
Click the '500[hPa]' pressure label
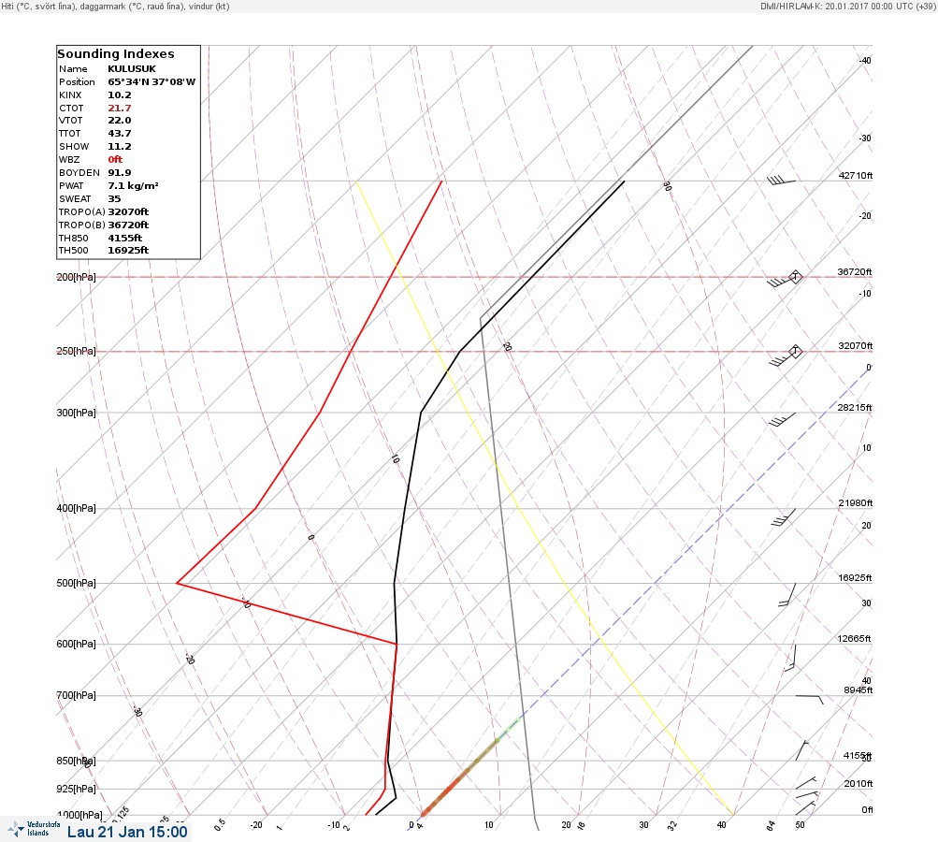tap(76, 583)
